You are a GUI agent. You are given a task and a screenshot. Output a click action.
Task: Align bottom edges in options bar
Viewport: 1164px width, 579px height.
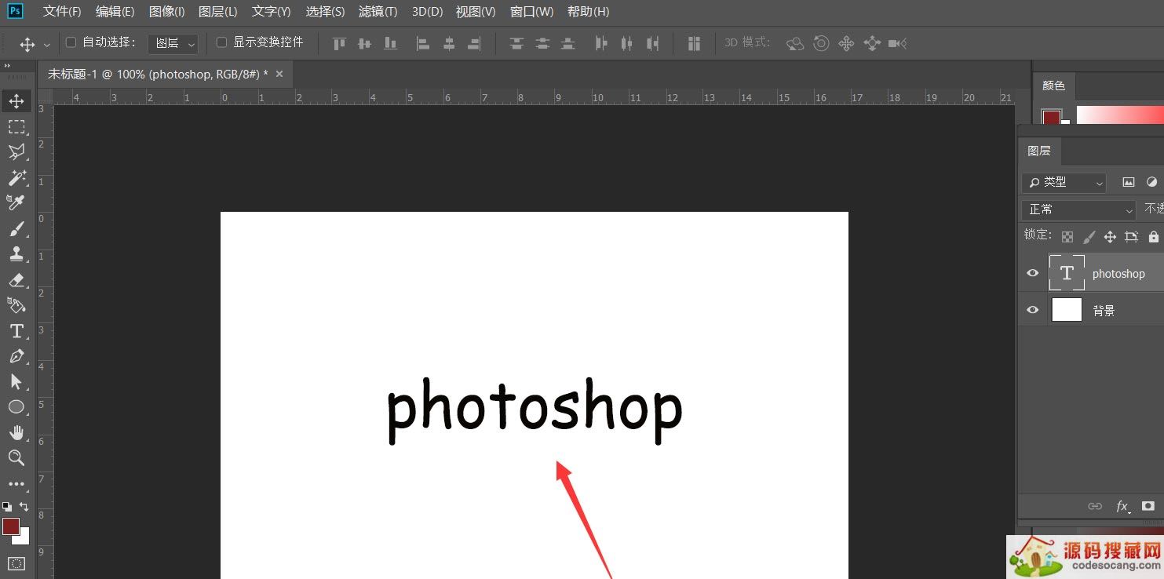[x=390, y=44]
